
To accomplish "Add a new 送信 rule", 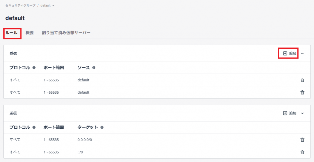I will [289, 113].
